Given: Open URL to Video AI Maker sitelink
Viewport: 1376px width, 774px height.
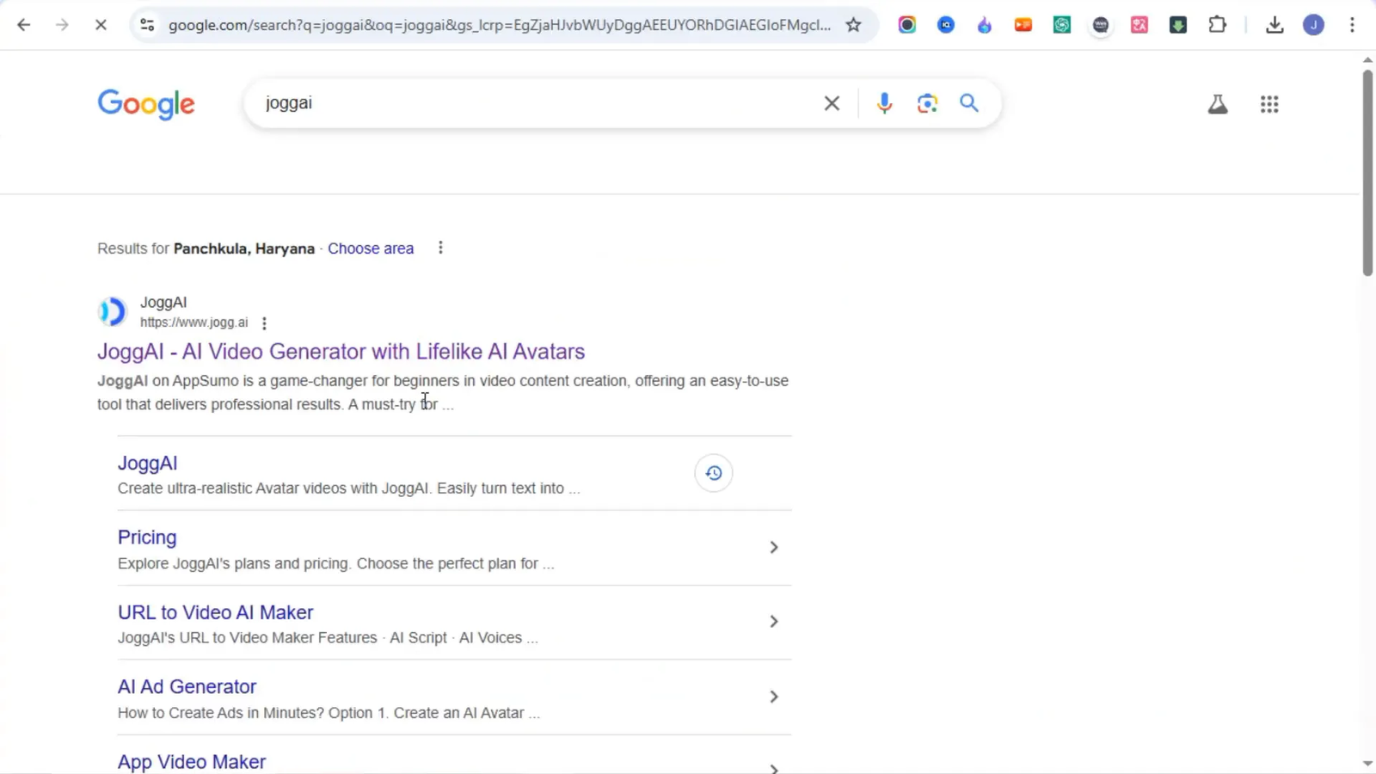Looking at the screenshot, I should (215, 612).
